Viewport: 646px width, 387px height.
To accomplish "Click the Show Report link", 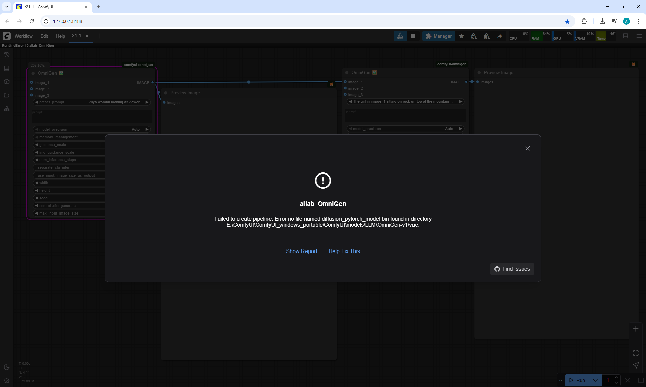I will click(301, 251).
